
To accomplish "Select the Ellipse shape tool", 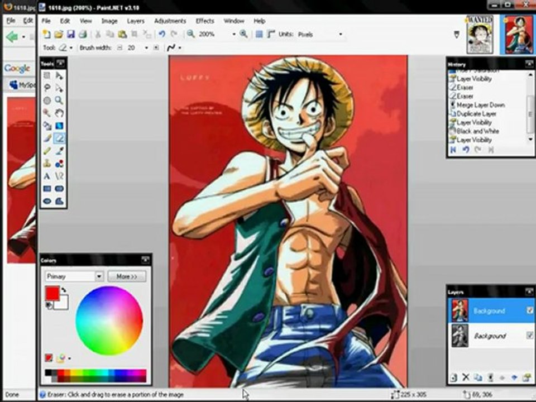I will 47,201.
